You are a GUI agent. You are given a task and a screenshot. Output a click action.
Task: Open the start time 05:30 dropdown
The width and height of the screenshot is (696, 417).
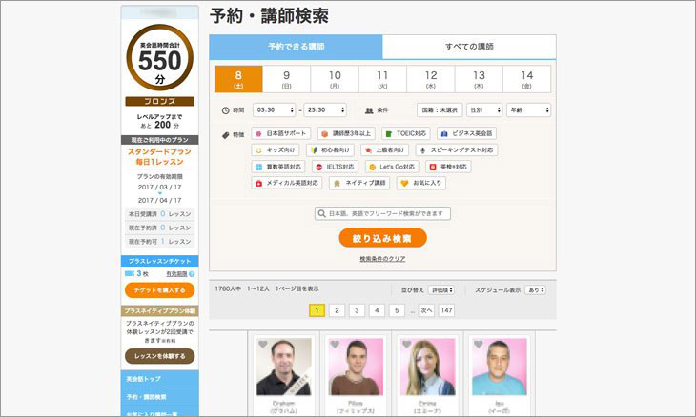coord(273,110)
